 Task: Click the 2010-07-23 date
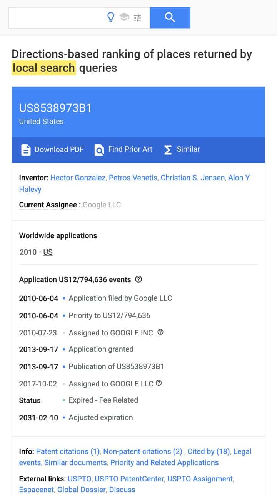point(38,332)
